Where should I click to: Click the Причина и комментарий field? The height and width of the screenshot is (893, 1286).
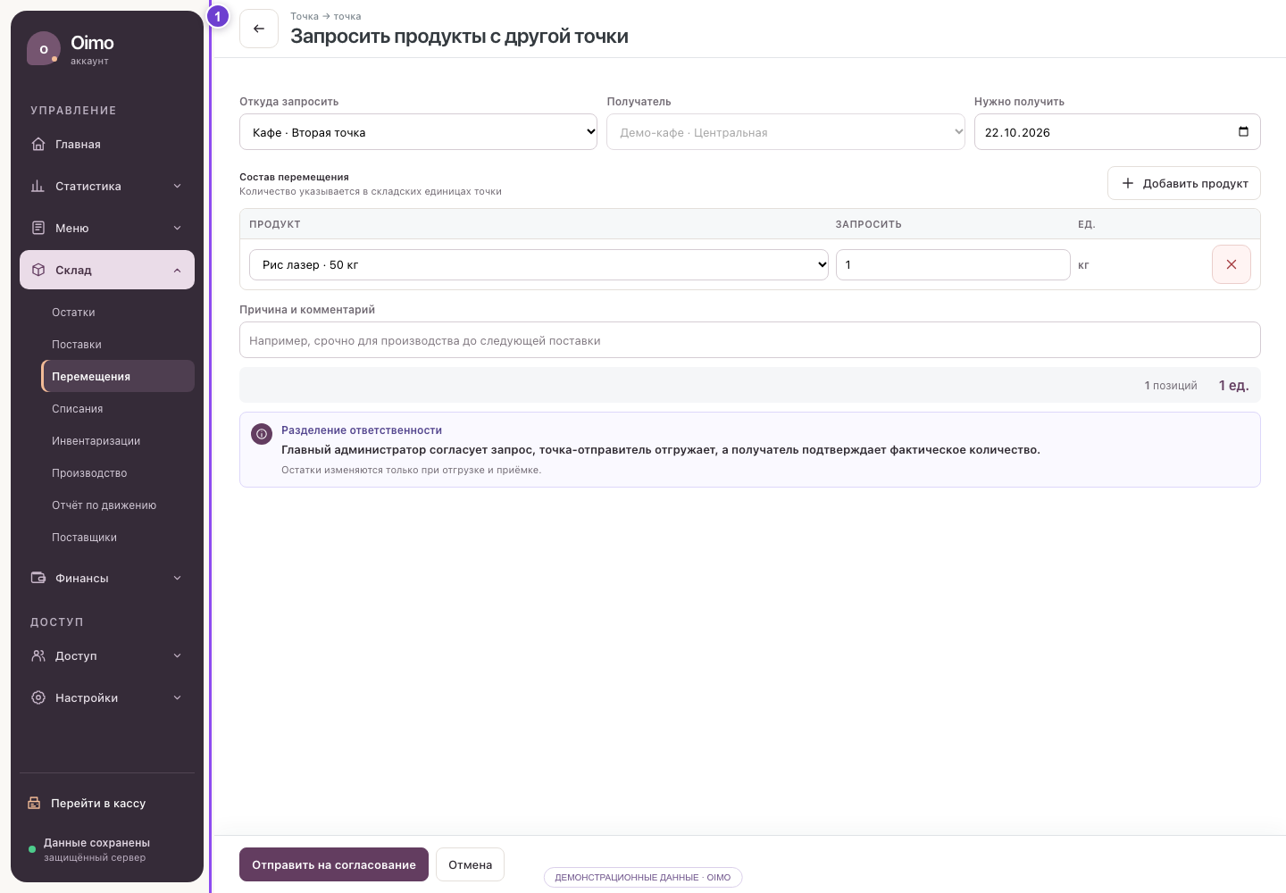pos(750,340)
